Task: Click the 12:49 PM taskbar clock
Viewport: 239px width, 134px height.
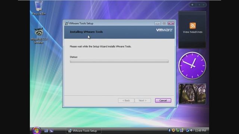Action: coord(201,131)
